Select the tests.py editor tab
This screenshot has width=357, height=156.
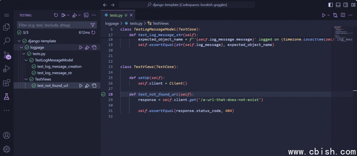pyautogui.click(x=116, y=15)
